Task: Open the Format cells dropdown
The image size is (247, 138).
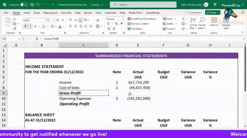Action: (169, 29)
